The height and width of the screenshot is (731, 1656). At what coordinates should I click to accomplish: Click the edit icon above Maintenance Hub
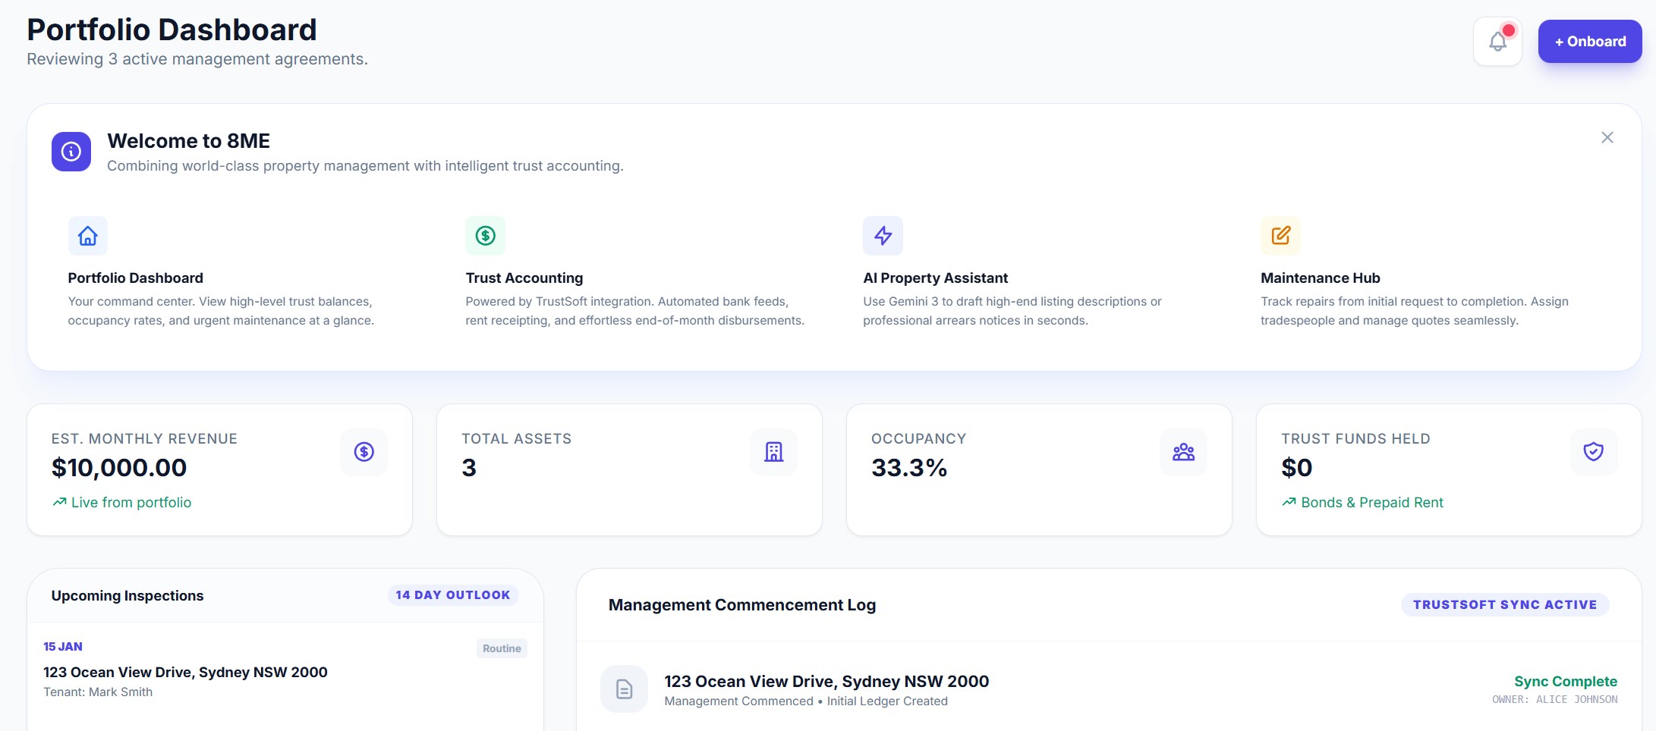coord(1281,236)
